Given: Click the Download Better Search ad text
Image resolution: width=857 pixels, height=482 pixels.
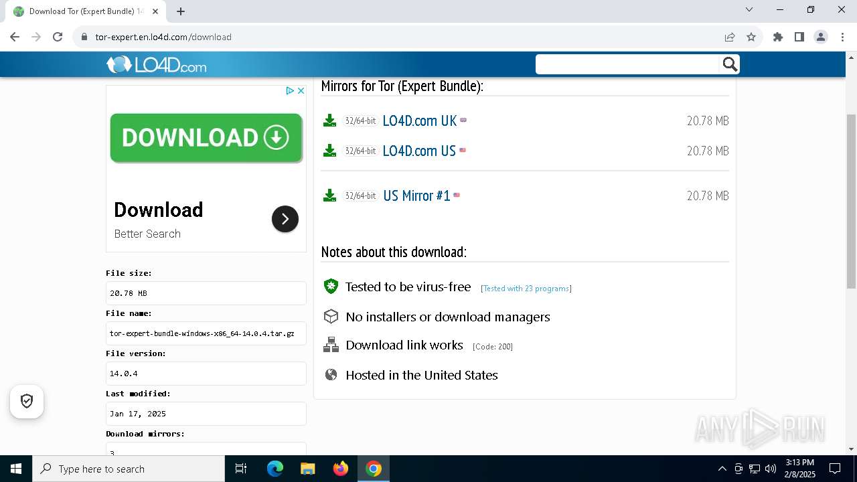Looking at the screenshot, I should click(159, 220).
